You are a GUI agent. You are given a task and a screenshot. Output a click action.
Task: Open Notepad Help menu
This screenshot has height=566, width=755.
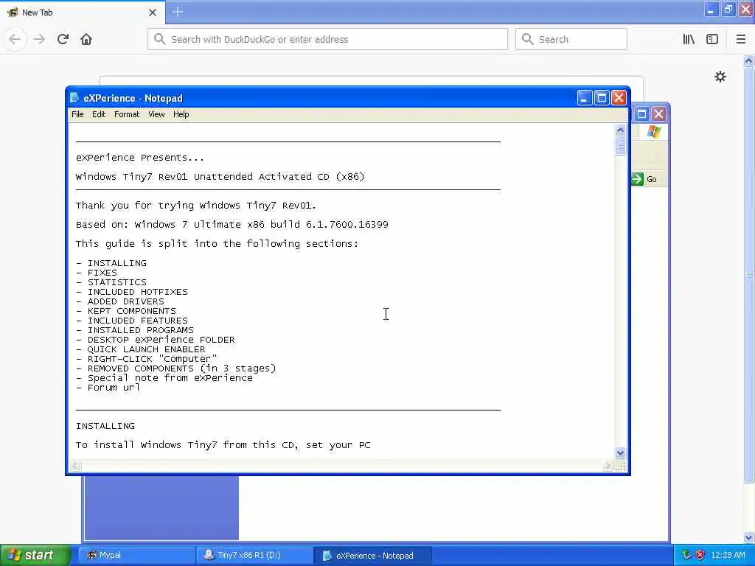coord(181,114)
